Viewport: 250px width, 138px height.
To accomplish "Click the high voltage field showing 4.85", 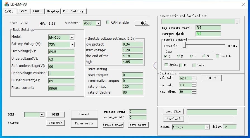I will click(x=132, y=62).
